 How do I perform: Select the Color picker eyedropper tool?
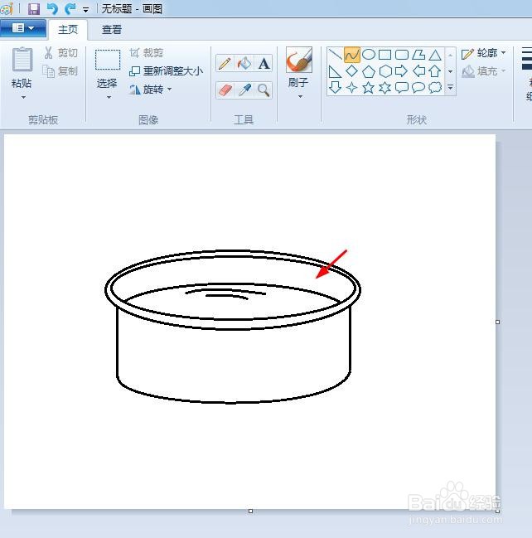pos(244,90)
